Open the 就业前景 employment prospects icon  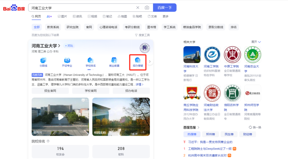(114, 62)
